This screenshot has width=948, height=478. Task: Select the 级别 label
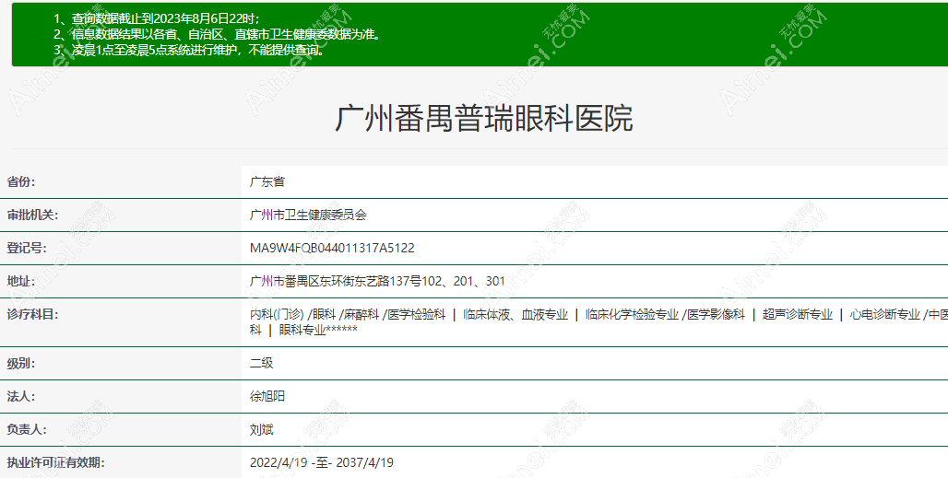coord(21,363)
